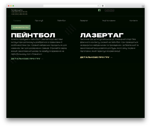Click the paragraph starting "Тактична гра"

click(x=109, y=45)
